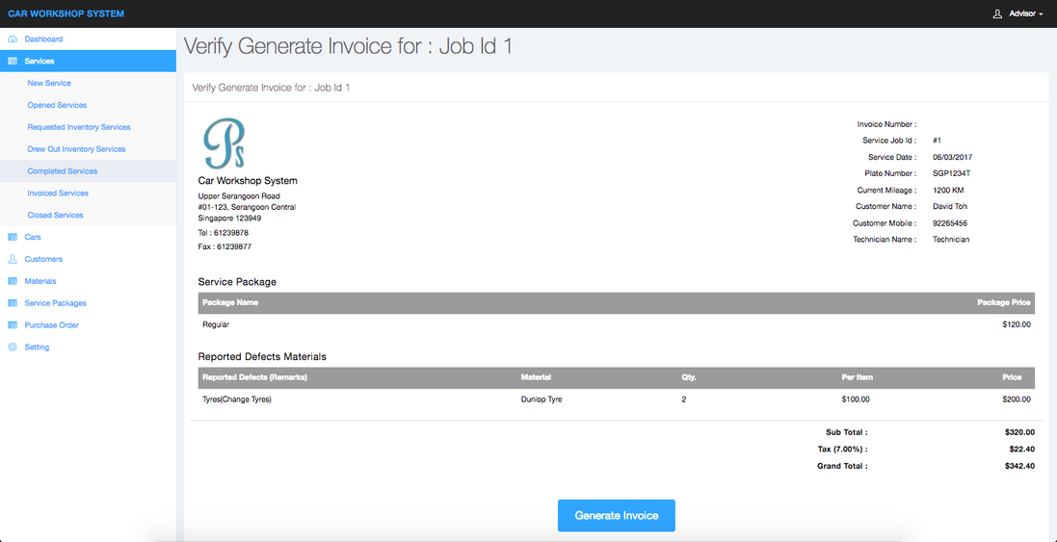The height and width of the screenshot is (542, 1057).
Task: Click the Customers person icon
Action: (x=13, y=259)
